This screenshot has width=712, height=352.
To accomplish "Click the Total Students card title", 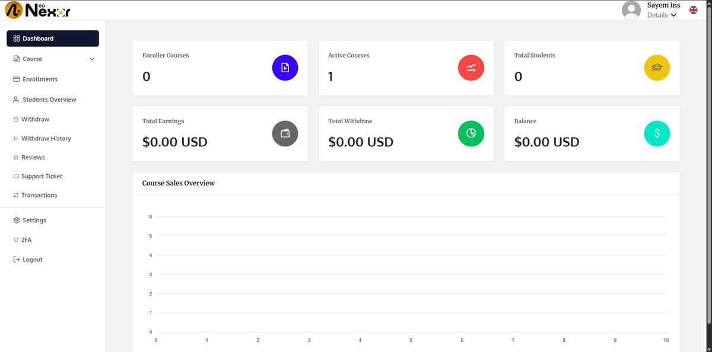I will [x=535, y=55].
